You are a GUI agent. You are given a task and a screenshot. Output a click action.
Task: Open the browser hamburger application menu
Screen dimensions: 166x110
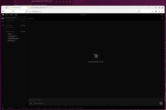click(162, 11)
